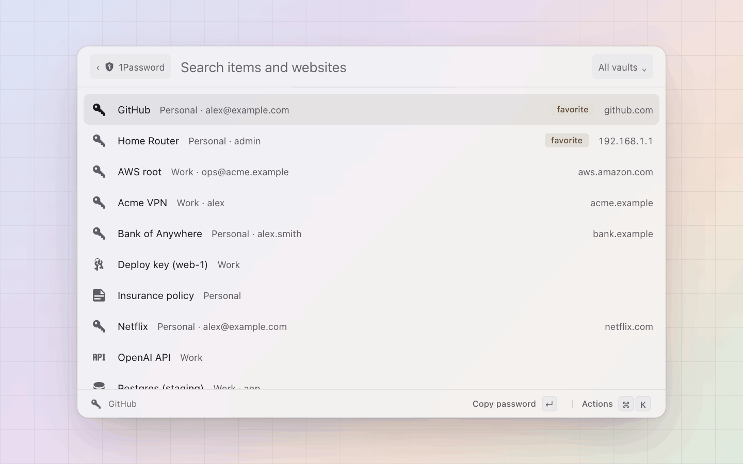Click the 'Work · alex' subtitle
This screenshot has width=743, height=464.
pos(201,203)
